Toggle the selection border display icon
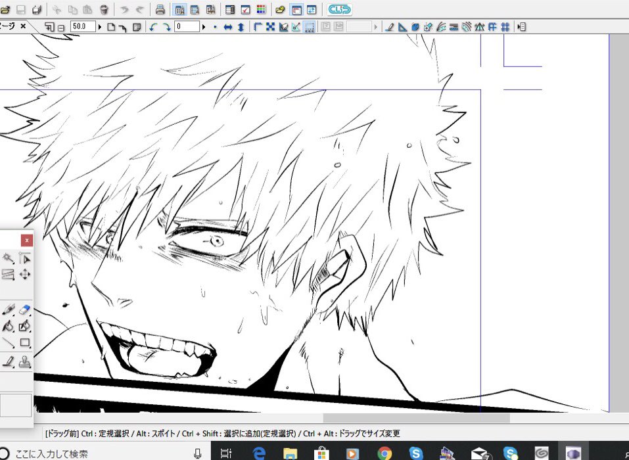The image size is (629, 460). pyautogui.click(x=310, y=27)
